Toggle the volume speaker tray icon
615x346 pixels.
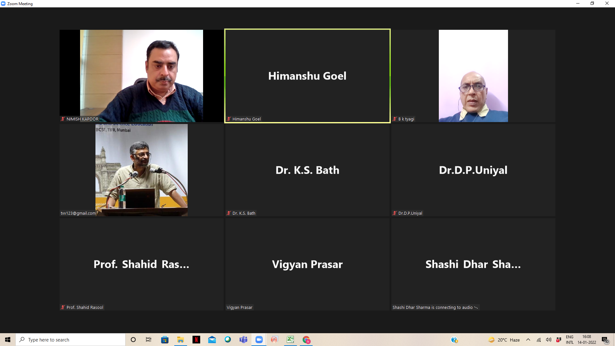[x=549, y=340]
